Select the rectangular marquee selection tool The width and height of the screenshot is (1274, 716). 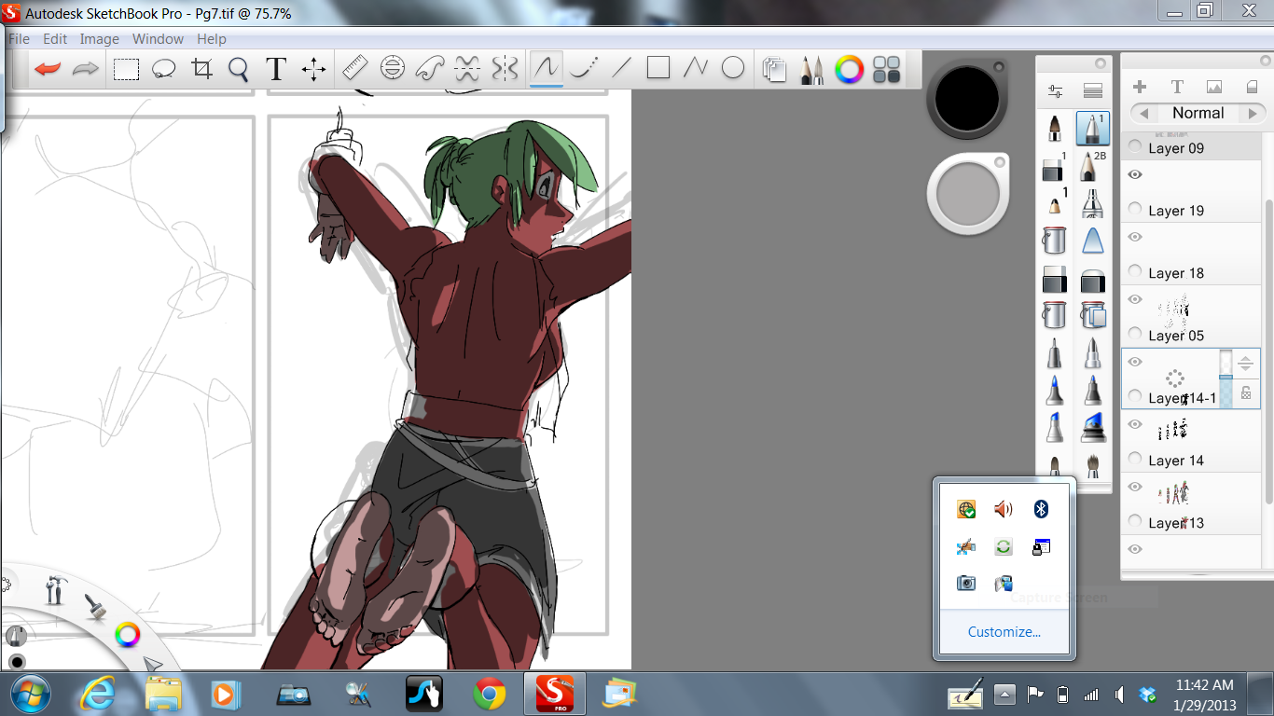click(x=127, y=69)
